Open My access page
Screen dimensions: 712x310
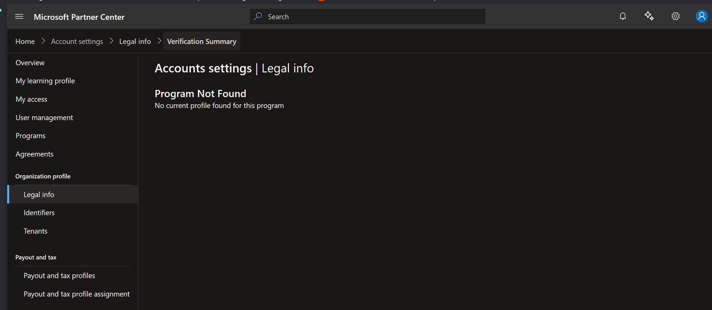pos(32,99)
